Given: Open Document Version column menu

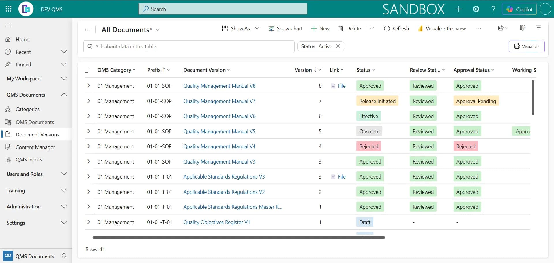Looking at the screenshot, I should [207, 70].
